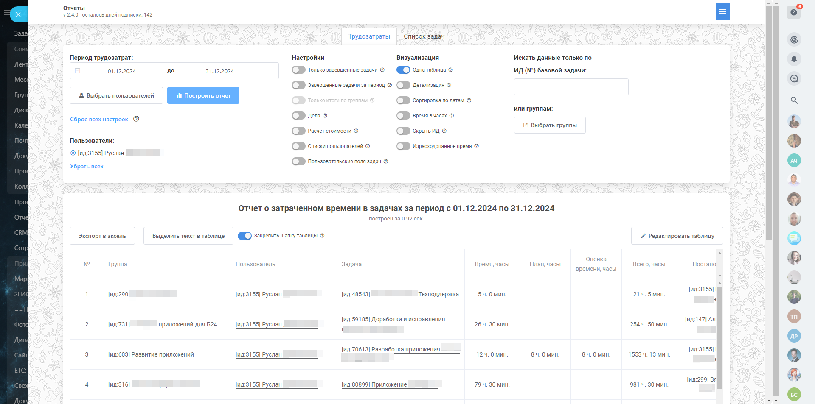Open the help question mark icon
This screenshot has height=404, width=815.
point(793,12)
